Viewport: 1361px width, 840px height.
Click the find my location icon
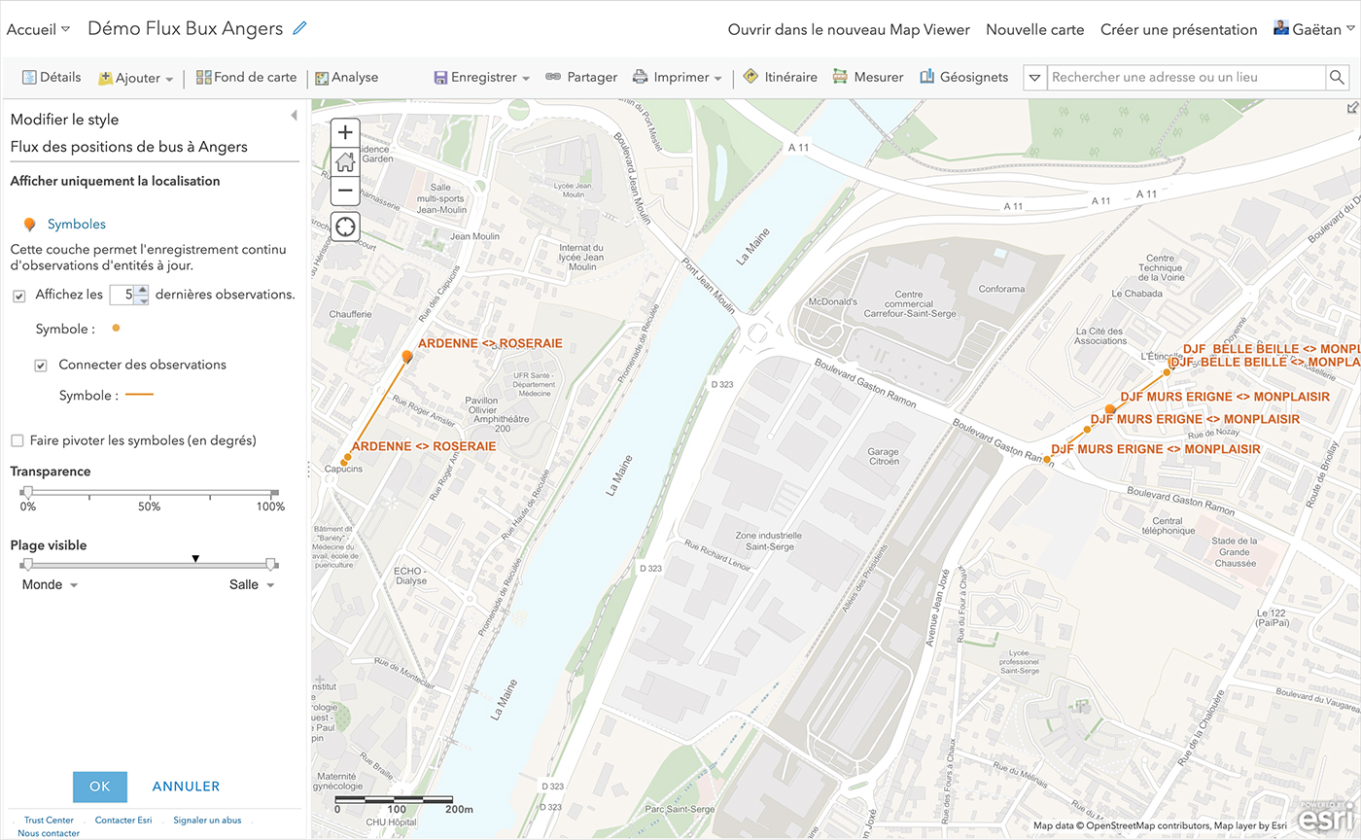tap(345, 227)
